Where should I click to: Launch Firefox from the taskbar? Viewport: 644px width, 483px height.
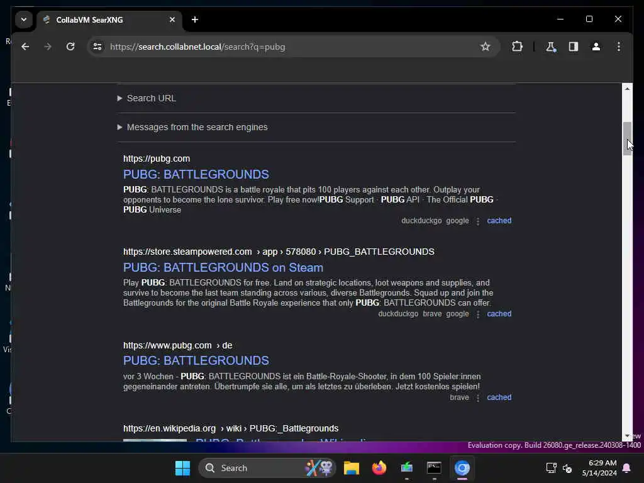tap(379, 468)
